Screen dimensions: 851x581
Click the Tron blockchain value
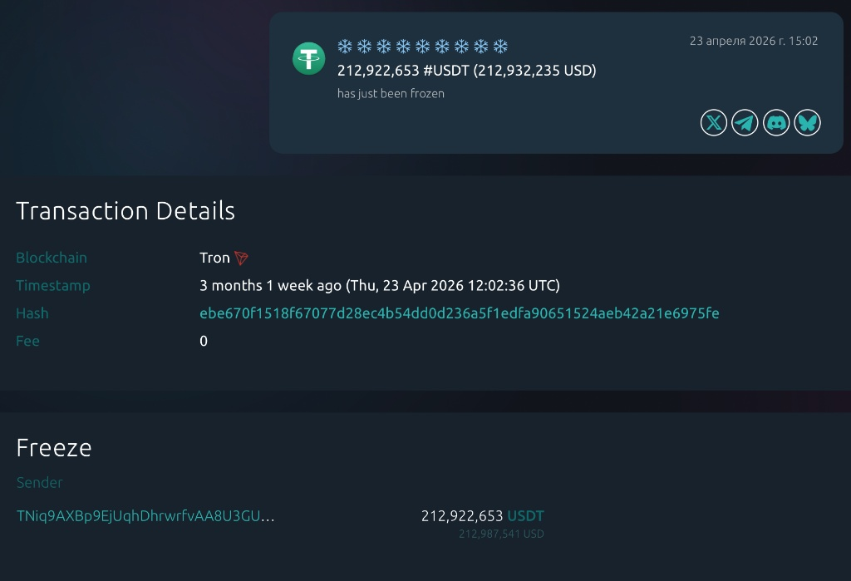[x=214, y=258]
